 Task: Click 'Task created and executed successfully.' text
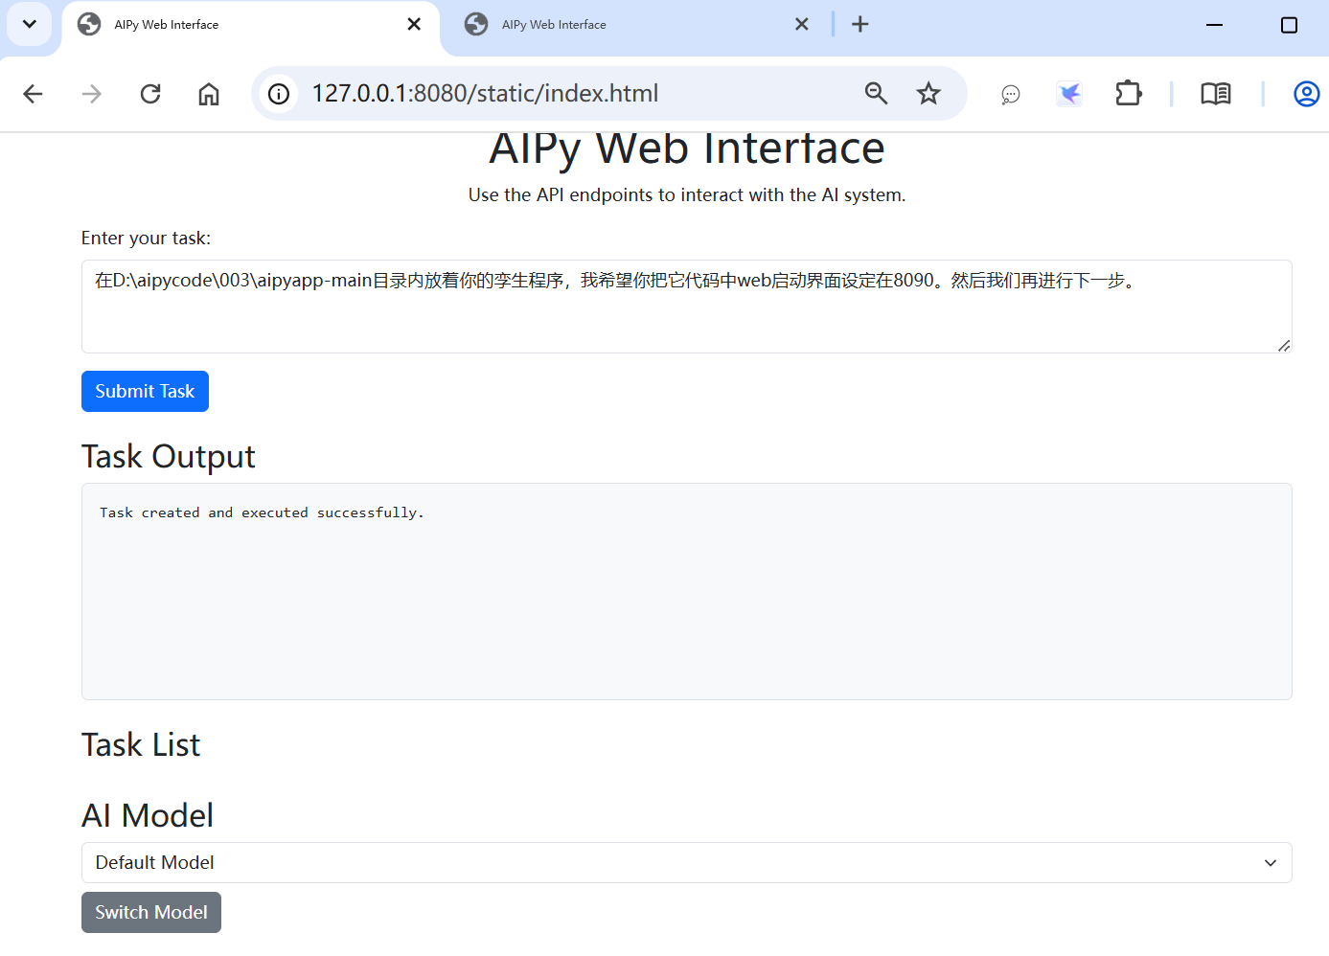[262, 512]
